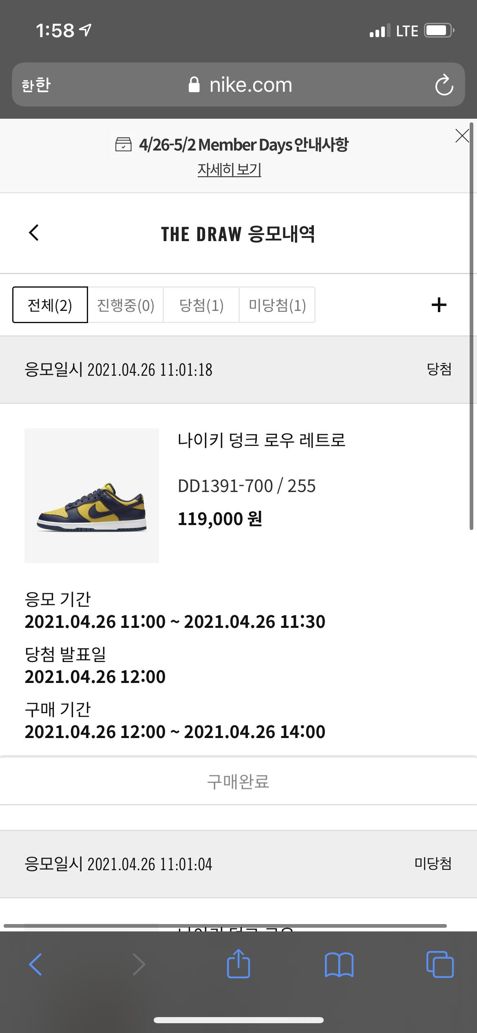Open the Safari share sheet icon
This screenshot has height=1033, width=477.
pyautogui.click(x=238, y=964)
